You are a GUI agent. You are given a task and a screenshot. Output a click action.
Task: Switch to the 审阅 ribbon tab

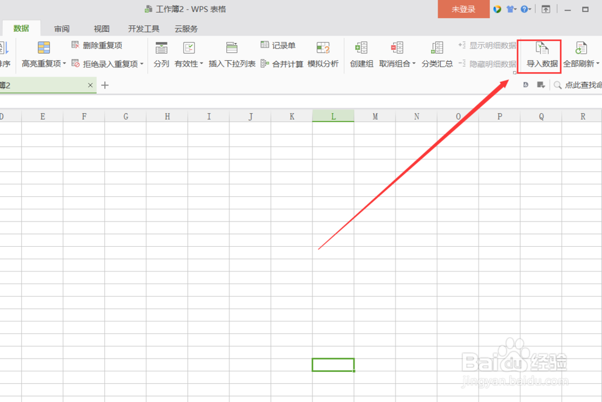tap(62, 29)
